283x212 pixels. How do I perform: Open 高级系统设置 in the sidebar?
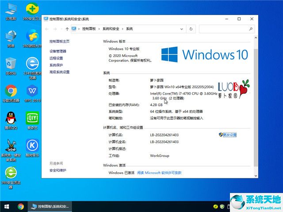click(x=59, y=72)
